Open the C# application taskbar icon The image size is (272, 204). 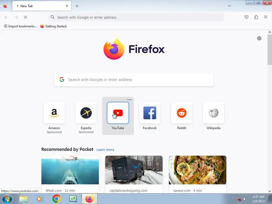[x=73, y=199]
